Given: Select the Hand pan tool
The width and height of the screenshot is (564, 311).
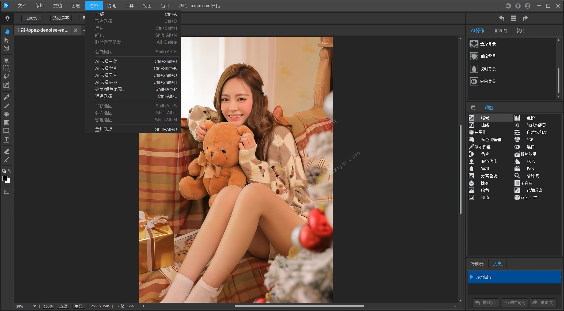Looking at the screenshot, I should (7, 32).
